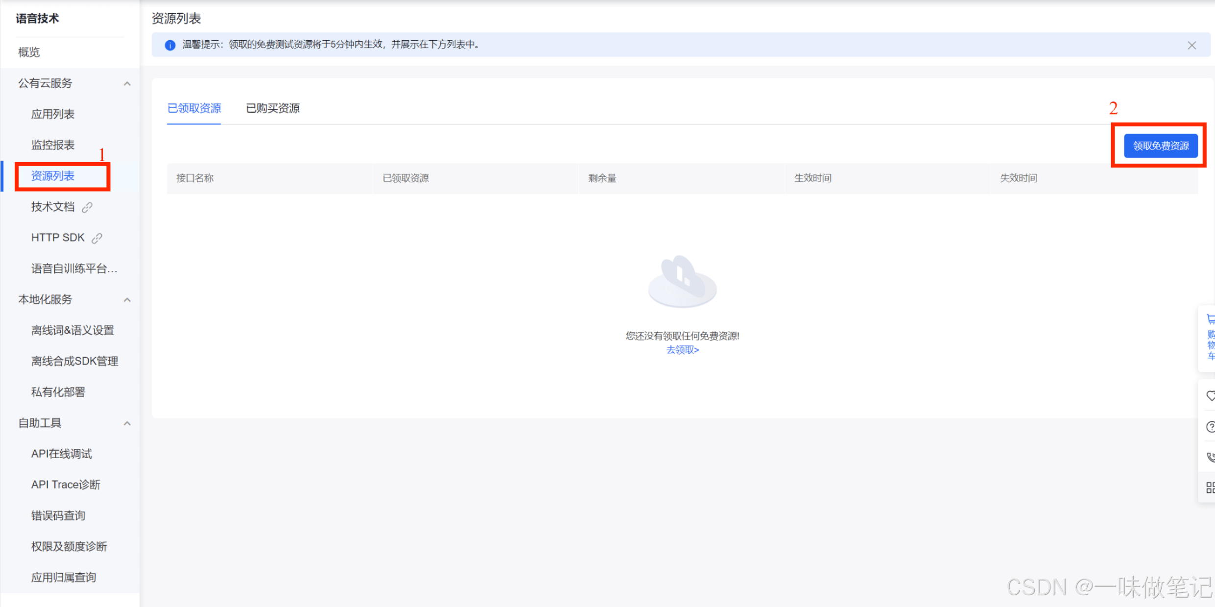This screenshot has width=1215, height=607.
Task: Click the blue info icon in notice
Action: point(170,45)
